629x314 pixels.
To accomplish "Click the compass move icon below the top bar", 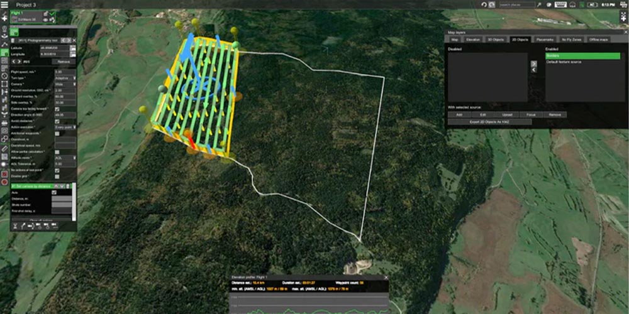I will click(624, 18).
